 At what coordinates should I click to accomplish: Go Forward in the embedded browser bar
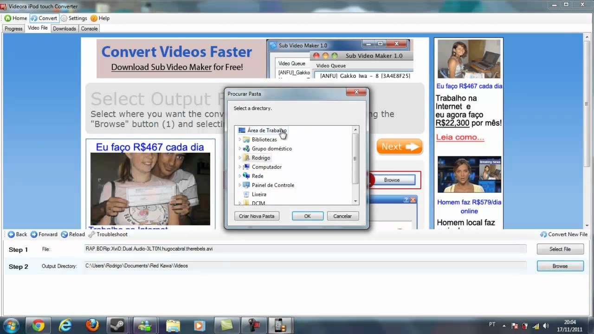[x=44, y=234]
